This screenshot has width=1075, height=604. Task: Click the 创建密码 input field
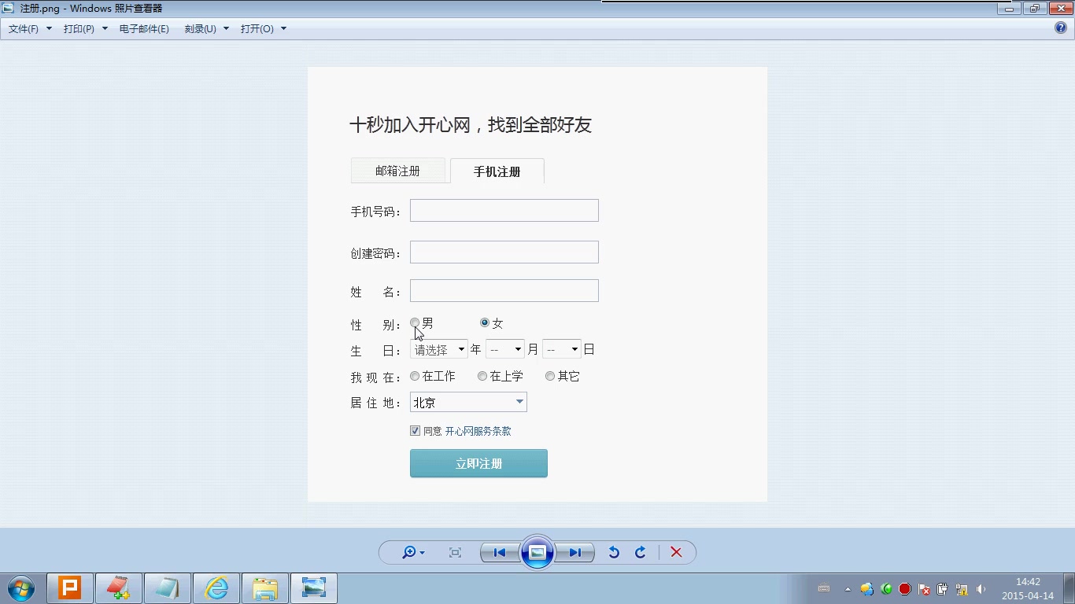pos(504,252)
